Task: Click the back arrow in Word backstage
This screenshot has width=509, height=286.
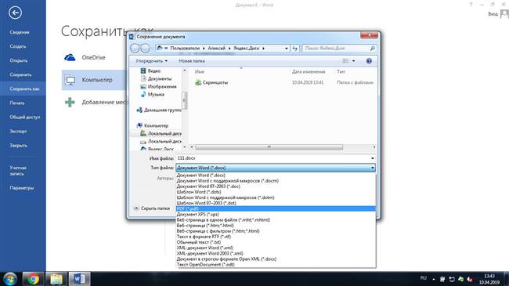Action: (x=15, y=13)
